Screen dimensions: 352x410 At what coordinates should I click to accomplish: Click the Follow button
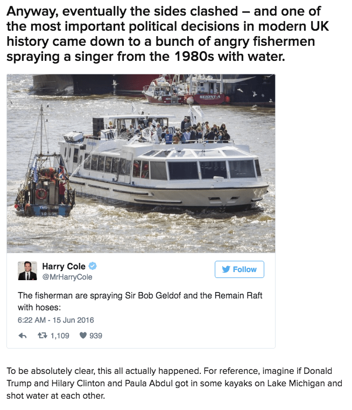point(239,269)
